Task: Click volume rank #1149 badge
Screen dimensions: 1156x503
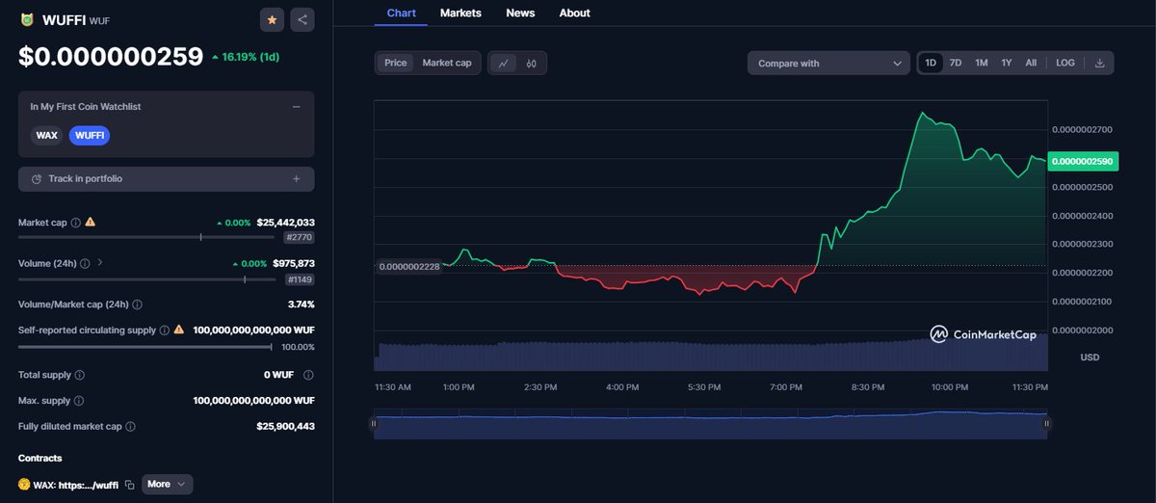Action: coord(299,279)
